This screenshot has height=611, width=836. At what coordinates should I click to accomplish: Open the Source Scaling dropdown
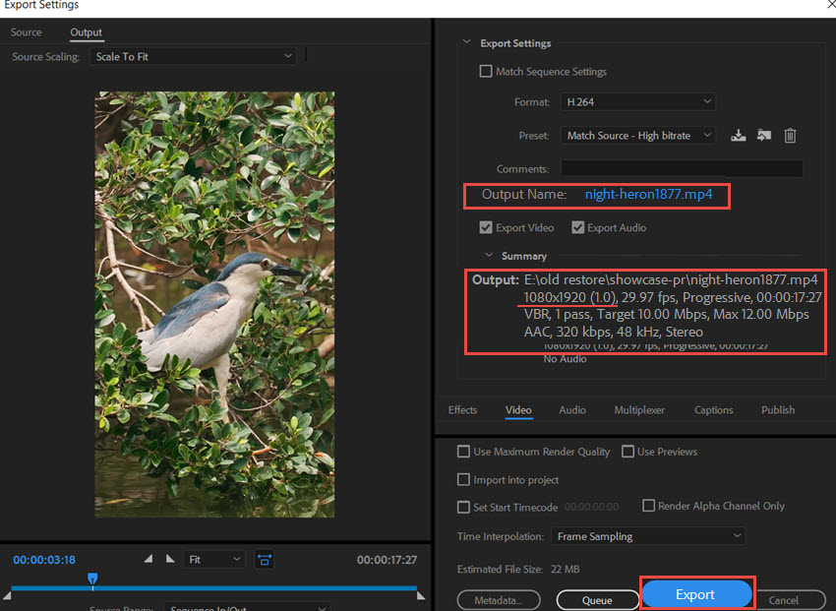193,56
